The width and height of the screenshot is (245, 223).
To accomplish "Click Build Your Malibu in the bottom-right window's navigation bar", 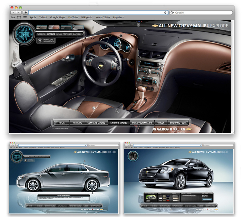I will pyautogui.click(x=190, y=206).
